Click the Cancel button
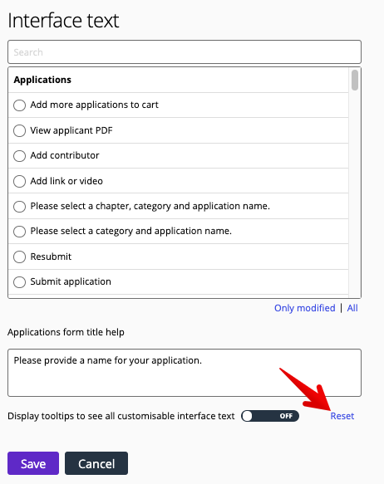384x484 pixels. 96,463
